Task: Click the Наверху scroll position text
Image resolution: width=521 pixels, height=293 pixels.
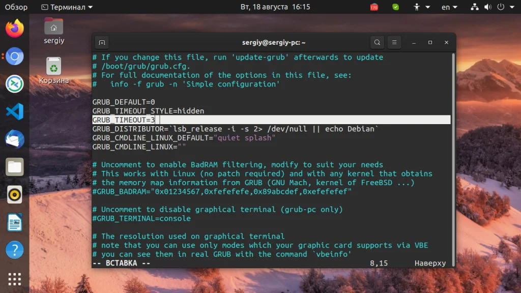Action: click(430, 263)
